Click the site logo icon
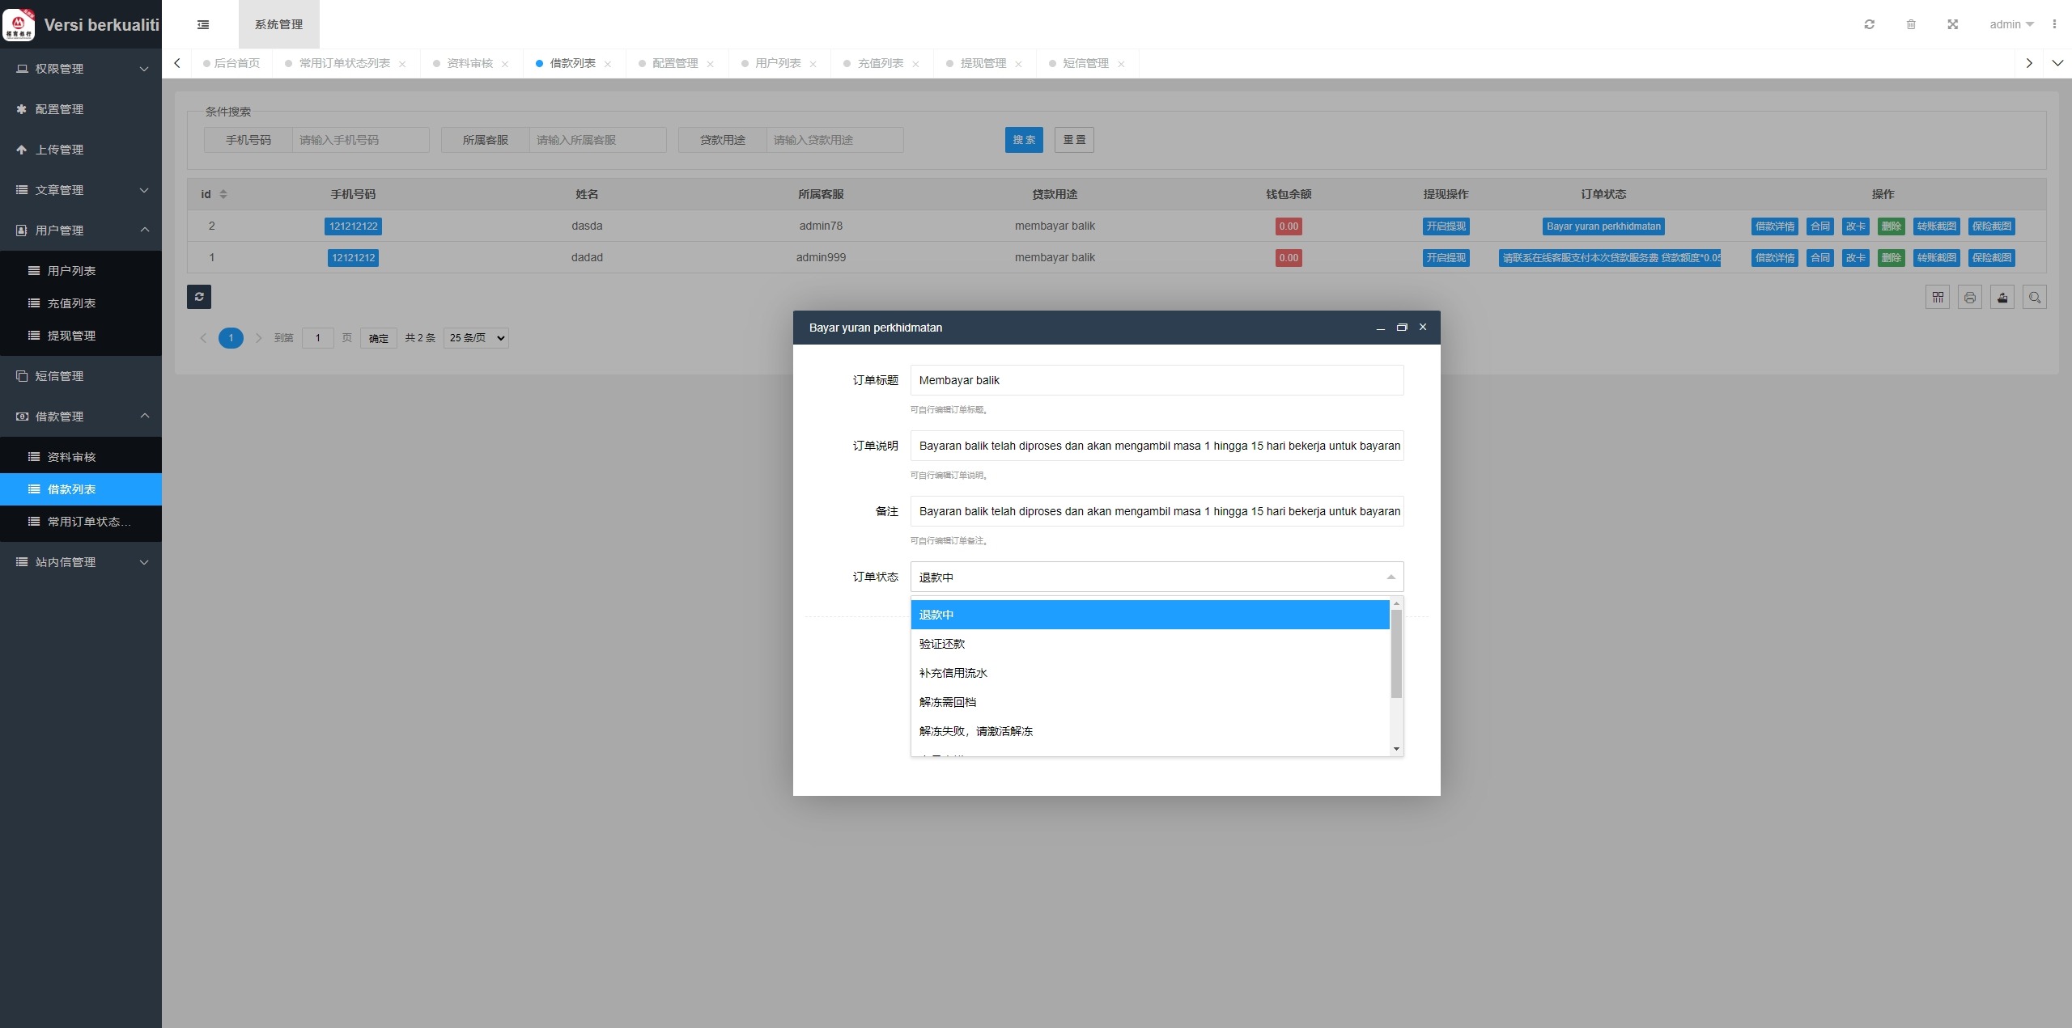Viewport: 2072px width, 1028px height. tap(19, 24)
